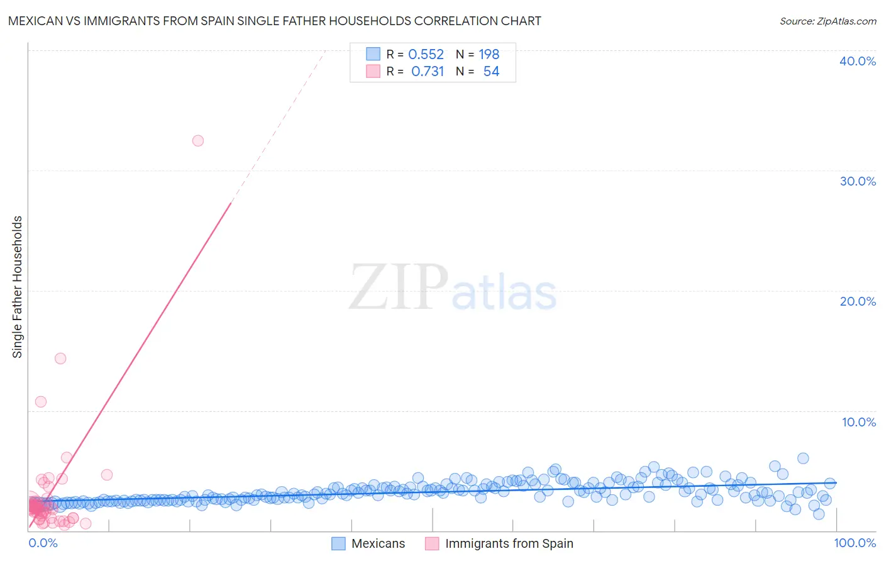The height and width of the screenshot is (561, 884).
Task: Click the pink data point near 14%
Action: (x=60, y=358)
